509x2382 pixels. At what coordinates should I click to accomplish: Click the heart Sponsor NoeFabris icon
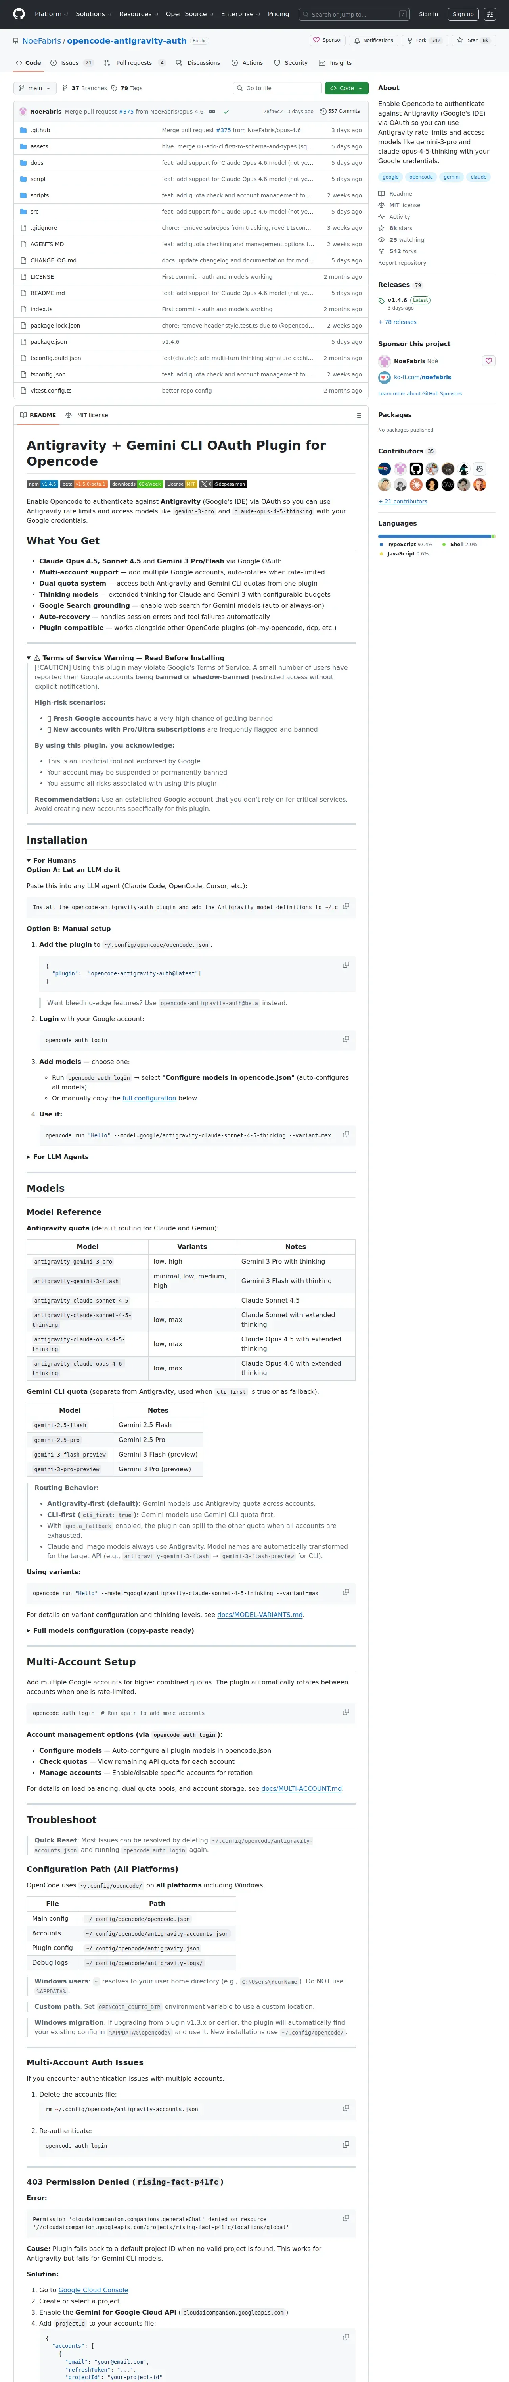[489, 360]
